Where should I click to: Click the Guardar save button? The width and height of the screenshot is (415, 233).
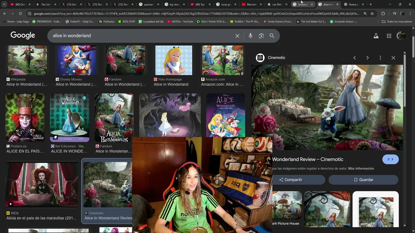pos(363,180)
